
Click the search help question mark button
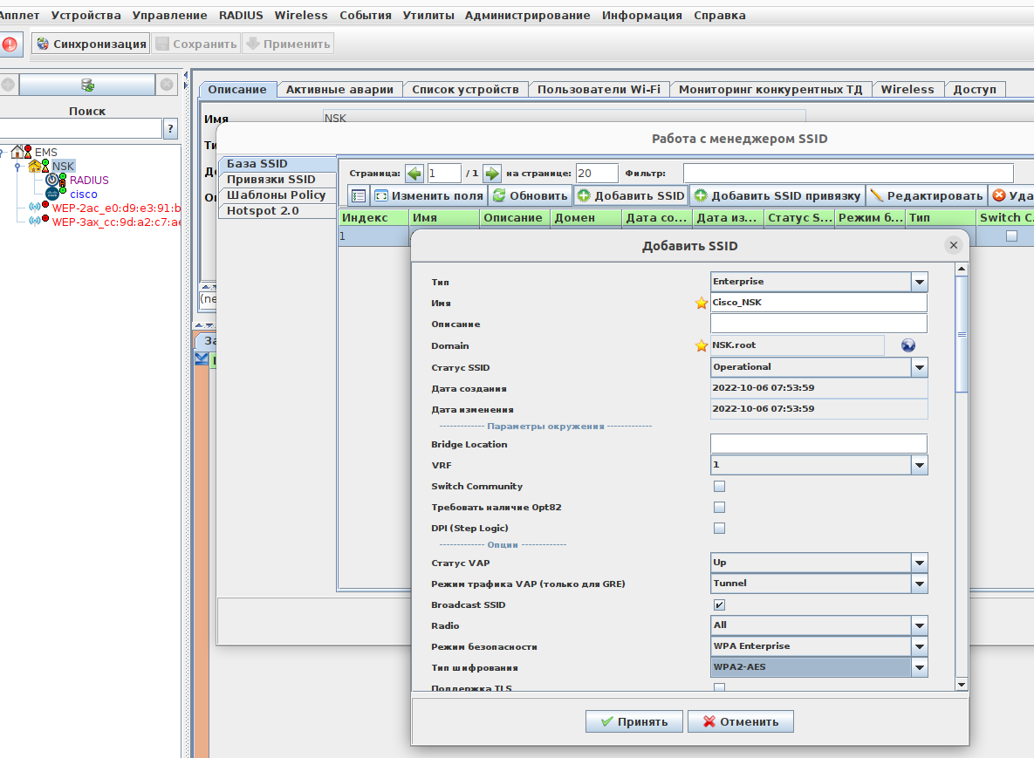(x=170, y=129)
